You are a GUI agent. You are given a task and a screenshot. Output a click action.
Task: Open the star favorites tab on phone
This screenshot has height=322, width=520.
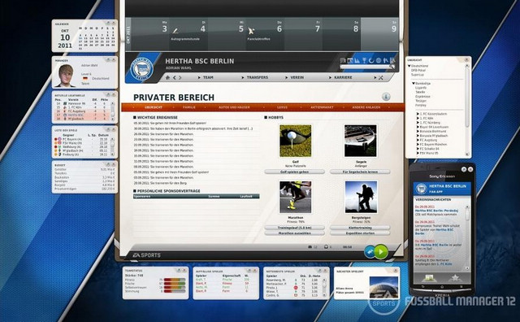point(455,278)
